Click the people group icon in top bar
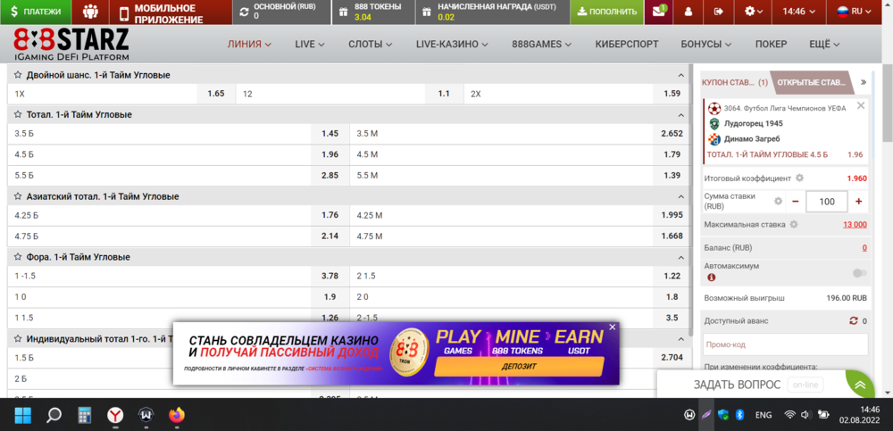The height and width of the screenshot is (431, 893). pyautogui.click(x=90, y=12)
